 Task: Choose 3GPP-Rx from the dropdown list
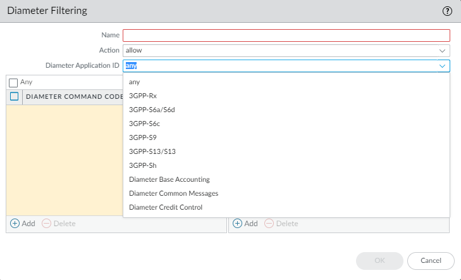point(143,96)
